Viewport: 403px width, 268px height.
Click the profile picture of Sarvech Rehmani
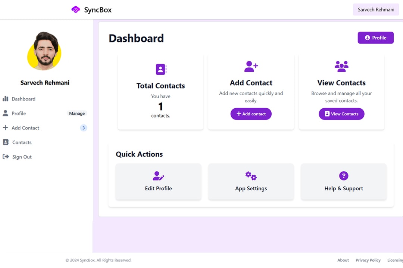click(x=44, y=51)
